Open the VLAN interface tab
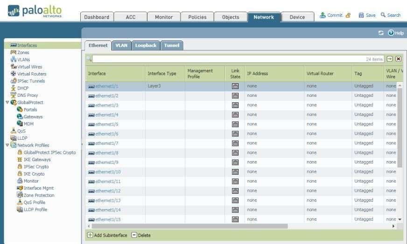The width and height of the screenshot is (407, 244). tap(121, 45)
